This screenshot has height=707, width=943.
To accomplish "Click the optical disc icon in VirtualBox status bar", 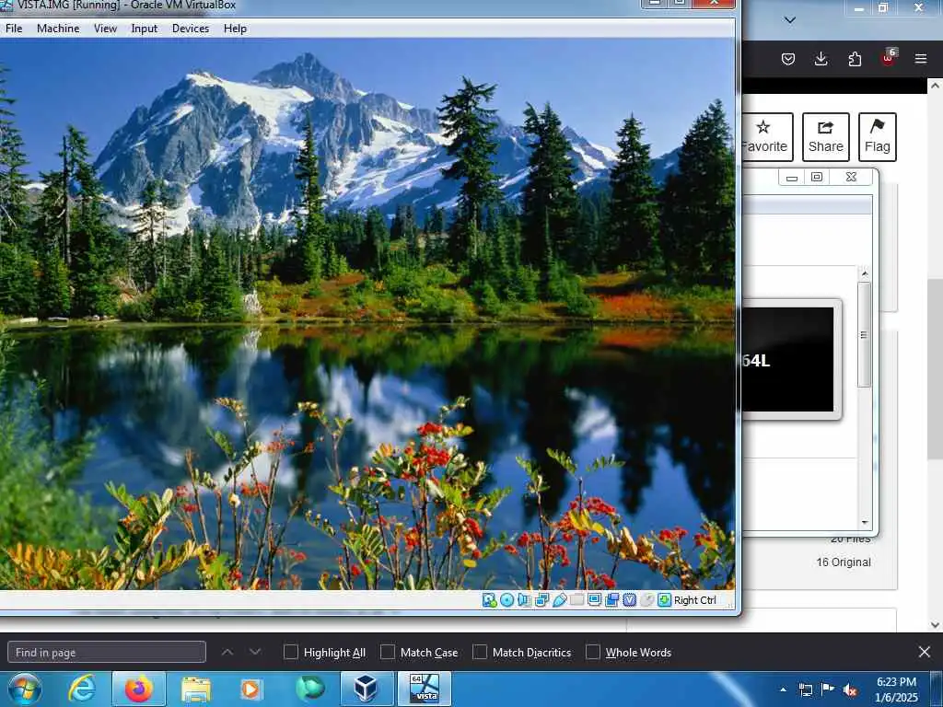I will [x=507, y=600].
